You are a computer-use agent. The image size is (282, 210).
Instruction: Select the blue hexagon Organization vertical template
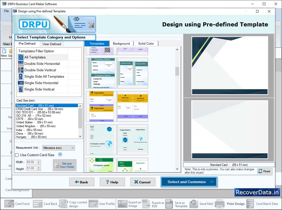(x=133, y=140)
